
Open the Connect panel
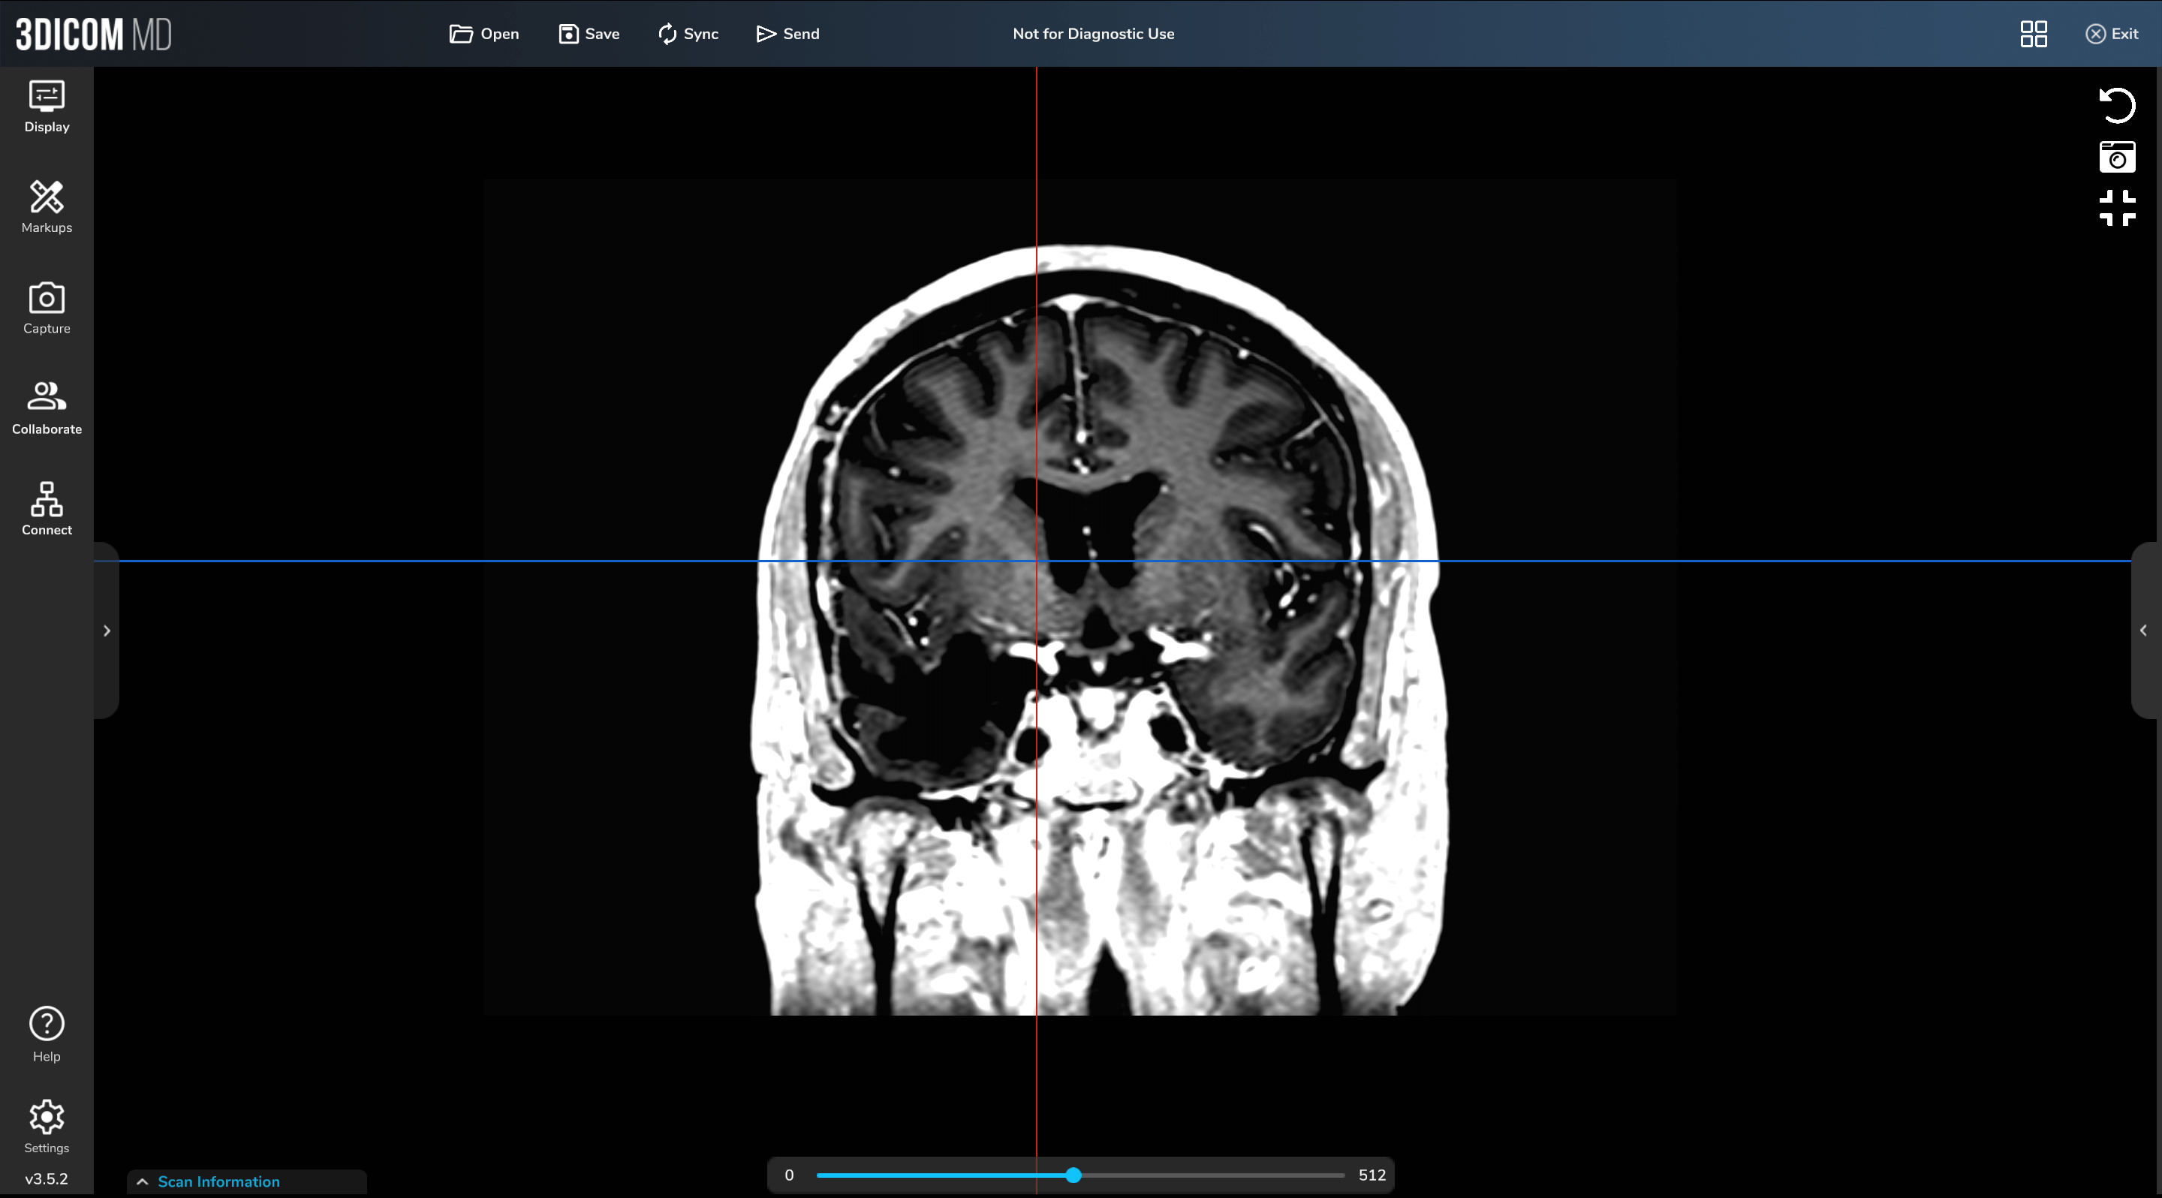click(x=47, y=509)
